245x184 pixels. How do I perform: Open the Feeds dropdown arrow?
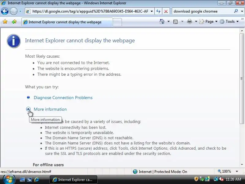click(x=182, y=21)
